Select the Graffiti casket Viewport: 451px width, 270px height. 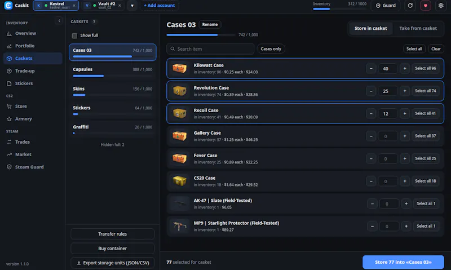pos(112,129)
